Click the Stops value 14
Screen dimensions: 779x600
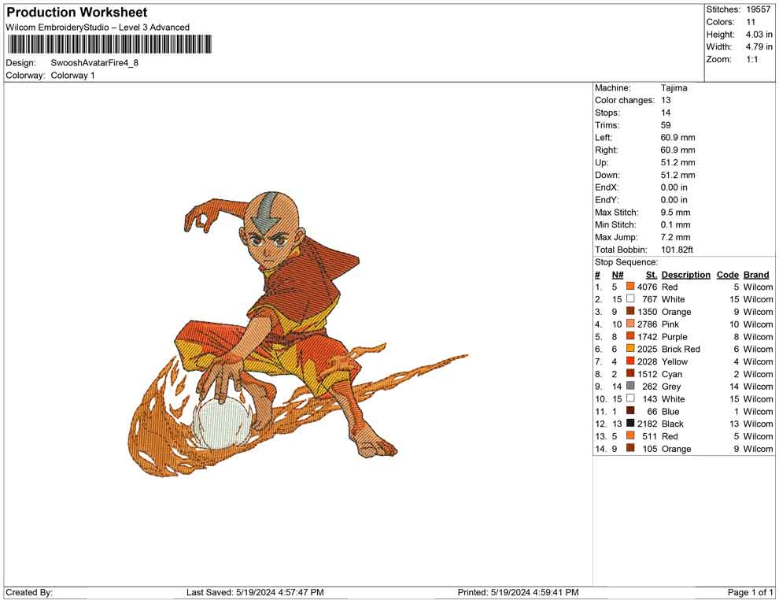tap(666, 113)
